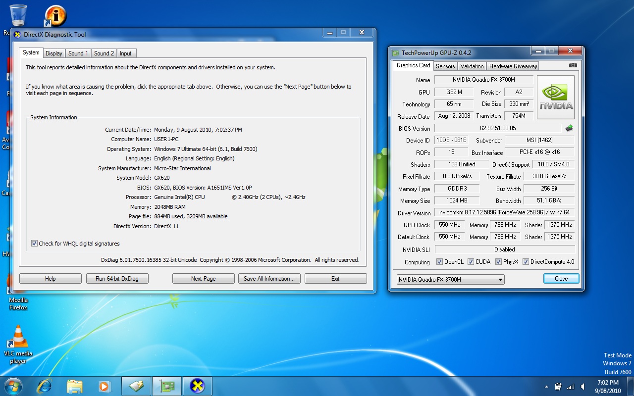Screen dimensions: 634x396
Task: Click the Pixel Fillrate value 8.8 GPixel/s
Action: 457,176
